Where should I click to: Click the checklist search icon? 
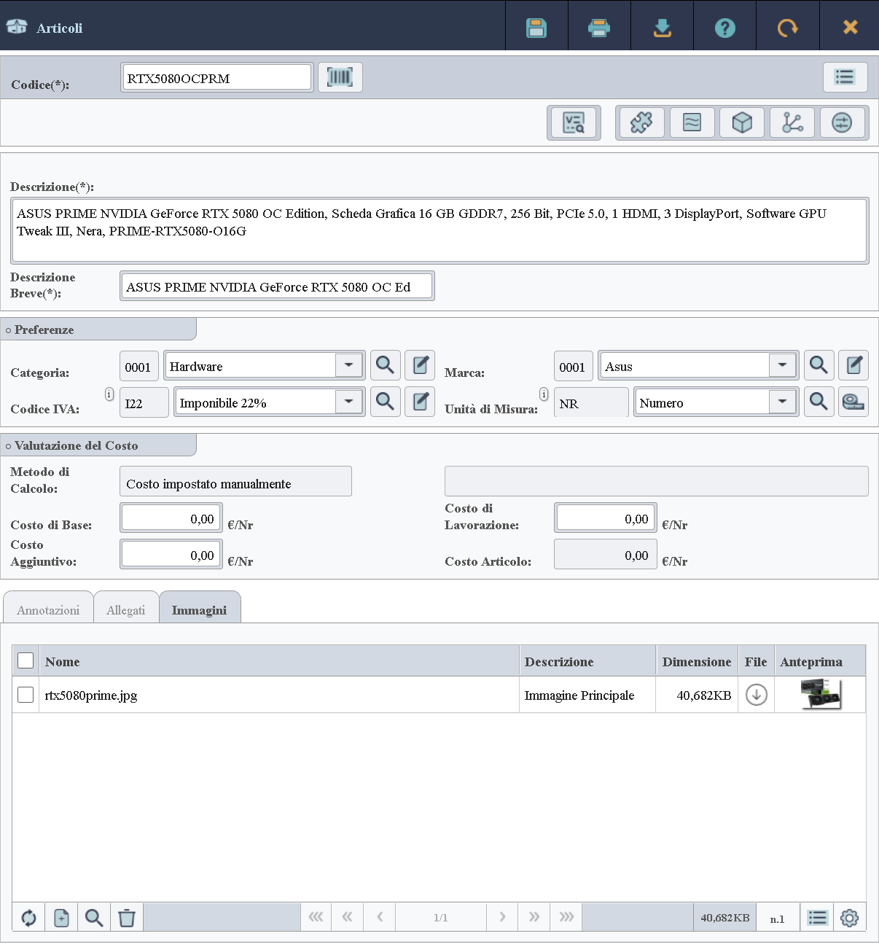[x=574, y=122]
